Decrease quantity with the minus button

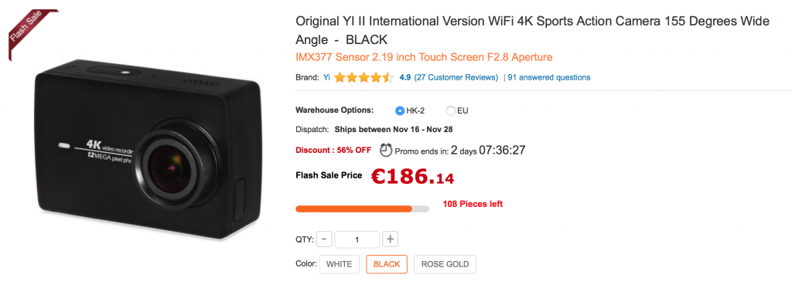tap(324, 239)
